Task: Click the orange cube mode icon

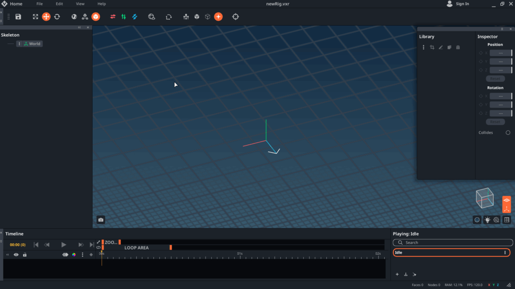Action: click(96, 17)
